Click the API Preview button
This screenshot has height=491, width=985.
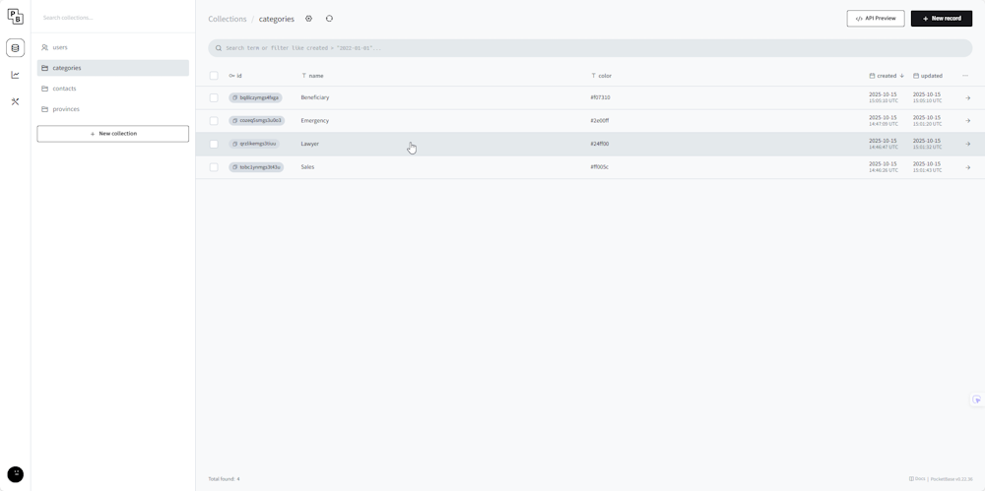876,19
